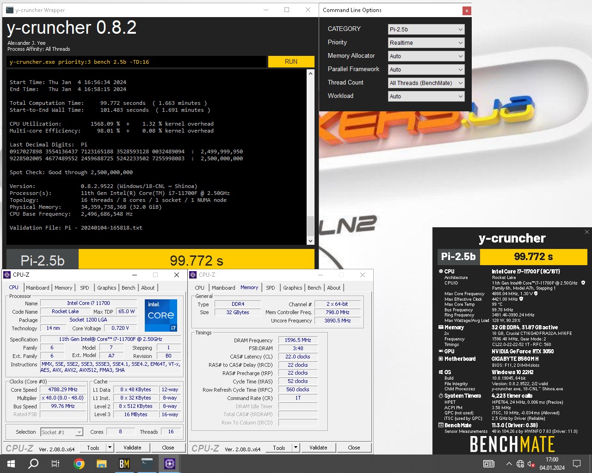This screenshot has width=592, height=473.
Task: Open Mainboard tab in right CPU-Z window
Action: point(223,288)
